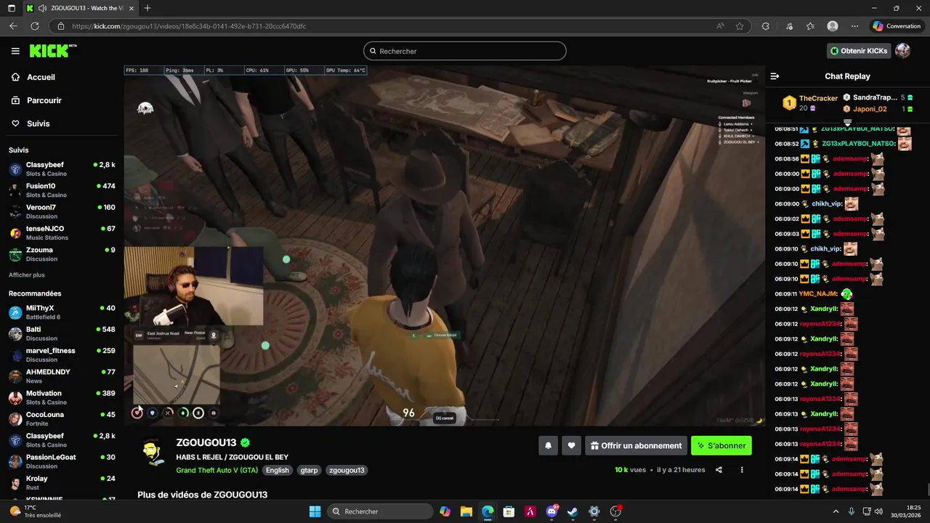Click YMC_NAJM username in chat
930x523 pixels.
tap(818, 293)
